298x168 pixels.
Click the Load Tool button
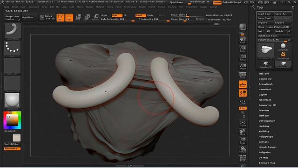[x=265, y=14]
